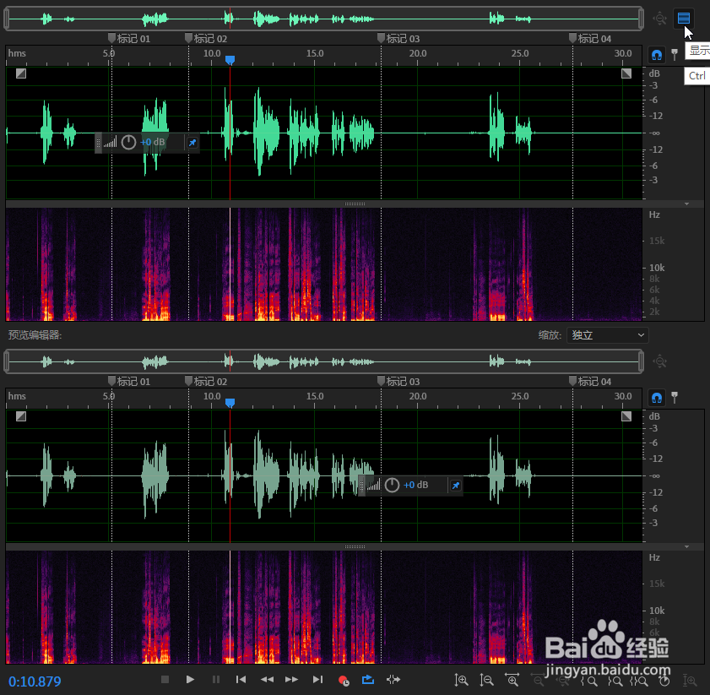Click pin icon beside preview editor magnet
Viewport: 710px width, 695px height.
(x=675, y=398)
